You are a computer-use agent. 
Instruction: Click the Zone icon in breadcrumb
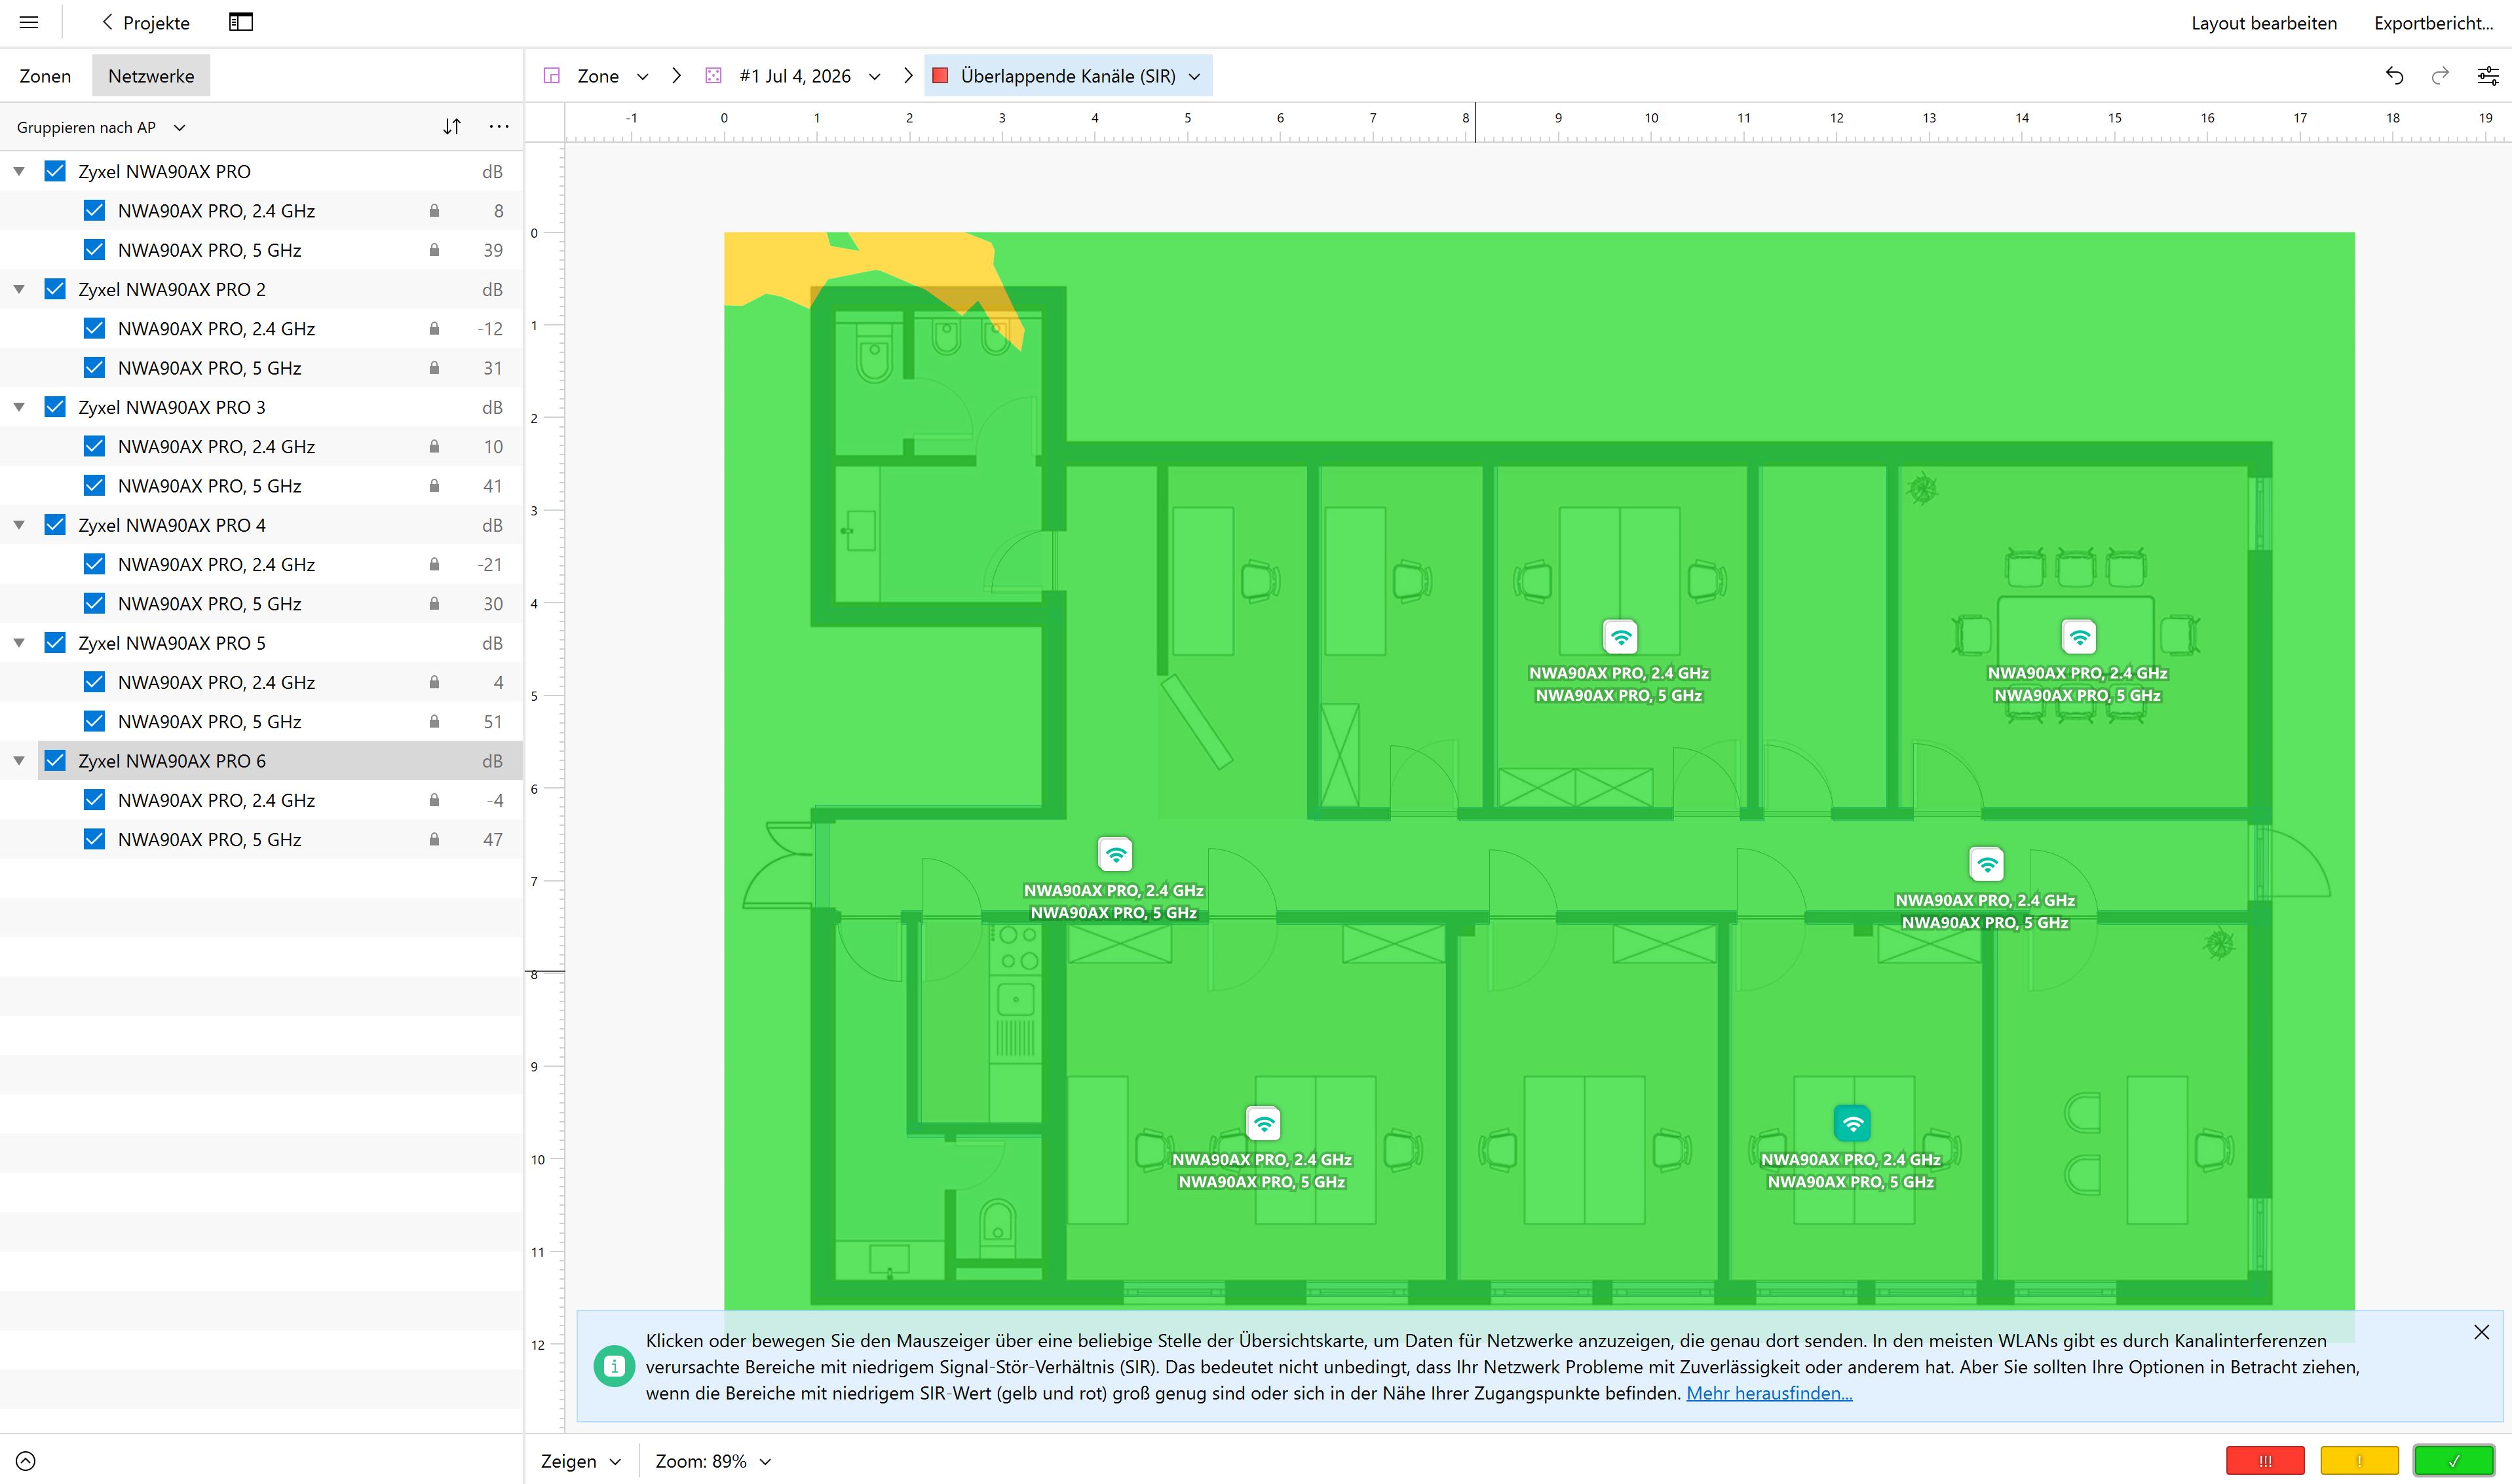pos(551,76)
